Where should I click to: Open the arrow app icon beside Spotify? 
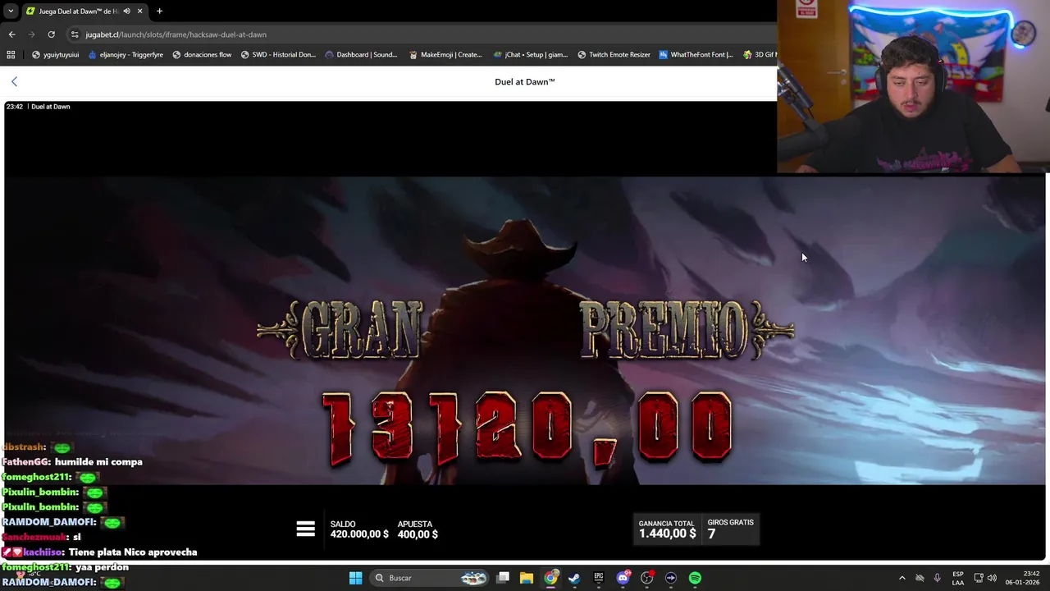(671, 578)
